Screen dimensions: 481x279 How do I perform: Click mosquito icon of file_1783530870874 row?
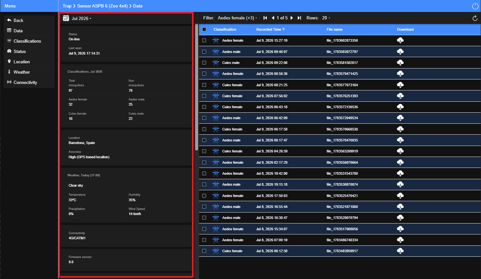pos(216,184)
